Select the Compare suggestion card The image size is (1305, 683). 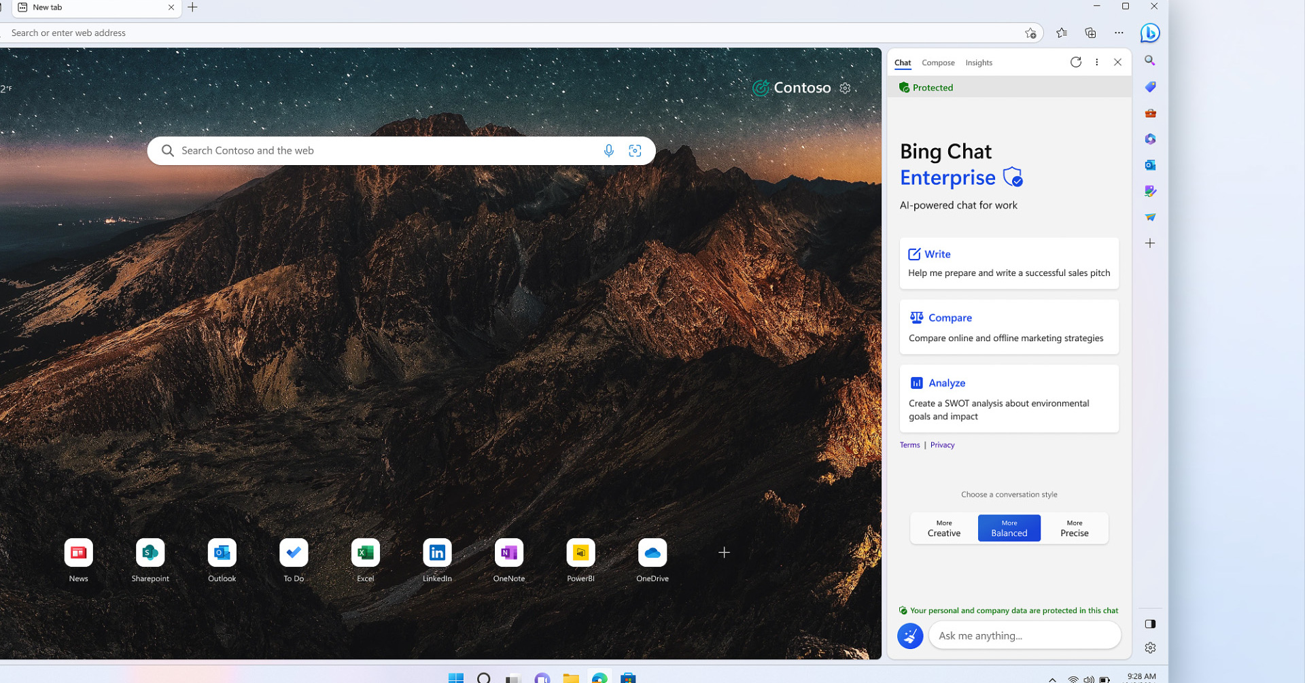point(1009,327)
